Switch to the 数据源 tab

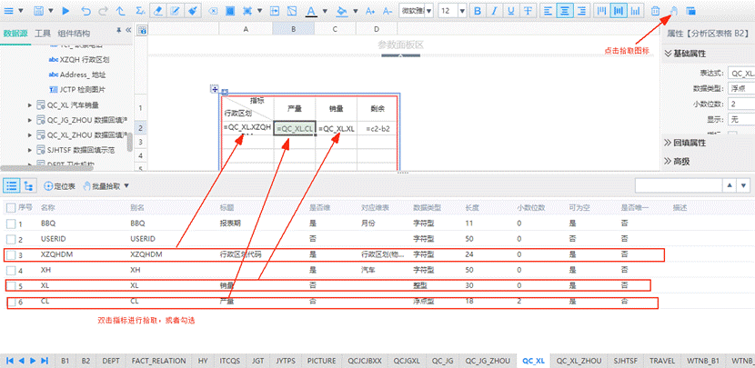coord(15,34)
